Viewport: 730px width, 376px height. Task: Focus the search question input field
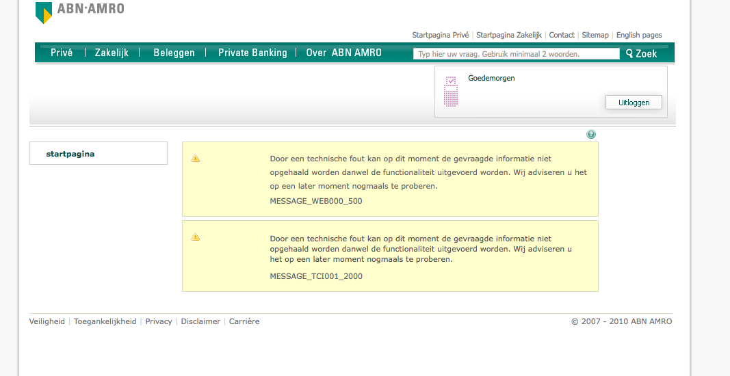pyautogui.click(x=516, y=53)
